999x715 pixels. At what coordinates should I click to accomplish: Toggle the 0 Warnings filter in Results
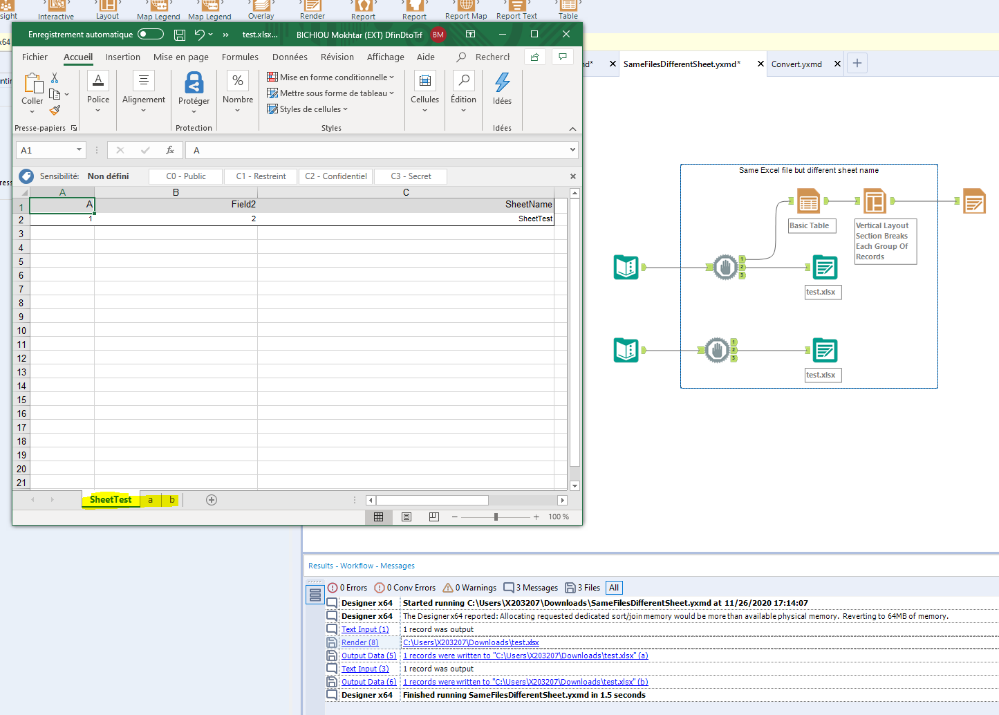click(469, 587)
